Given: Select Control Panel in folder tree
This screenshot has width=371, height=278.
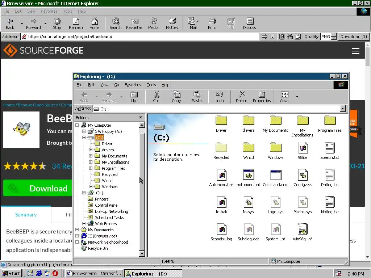Looking at the screenshot, I should coord(107,205).
